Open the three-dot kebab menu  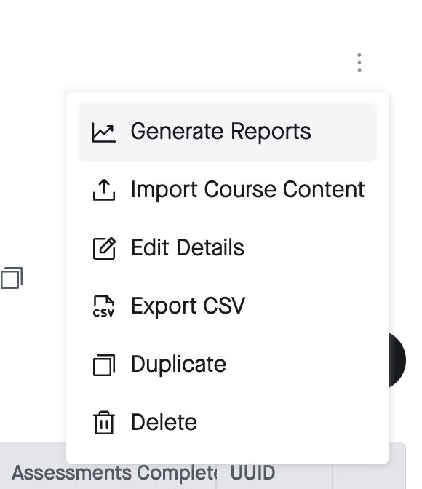click(359, 63)
